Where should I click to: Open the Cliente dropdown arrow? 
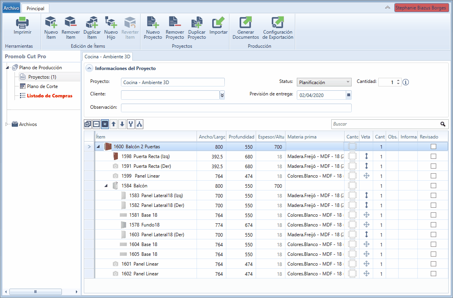(222, 95)
